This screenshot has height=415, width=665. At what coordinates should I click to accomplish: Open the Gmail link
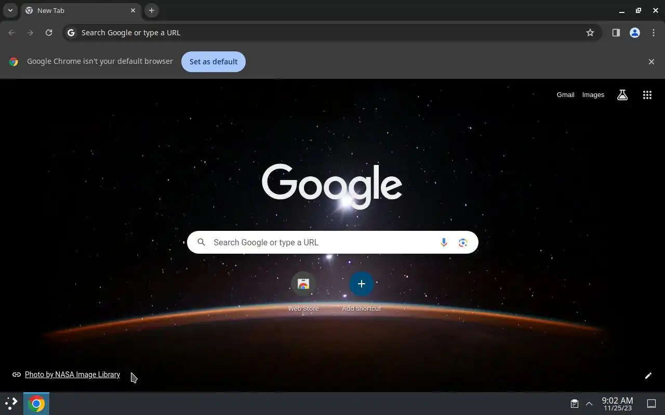point(565,95)
